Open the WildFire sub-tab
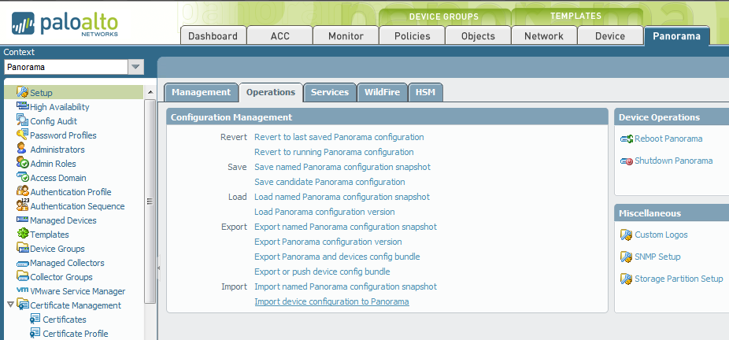The width and height of the screenshot is (729, 340). pyautogui.click(x=382, y=92)
